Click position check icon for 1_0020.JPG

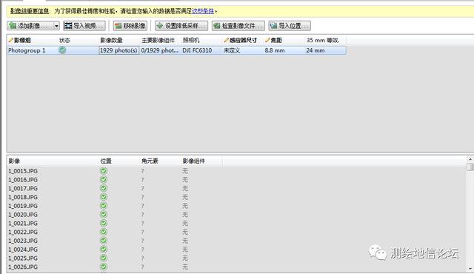[104, 215]
